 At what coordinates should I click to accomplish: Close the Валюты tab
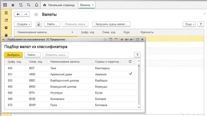click(x=93, y=5)
